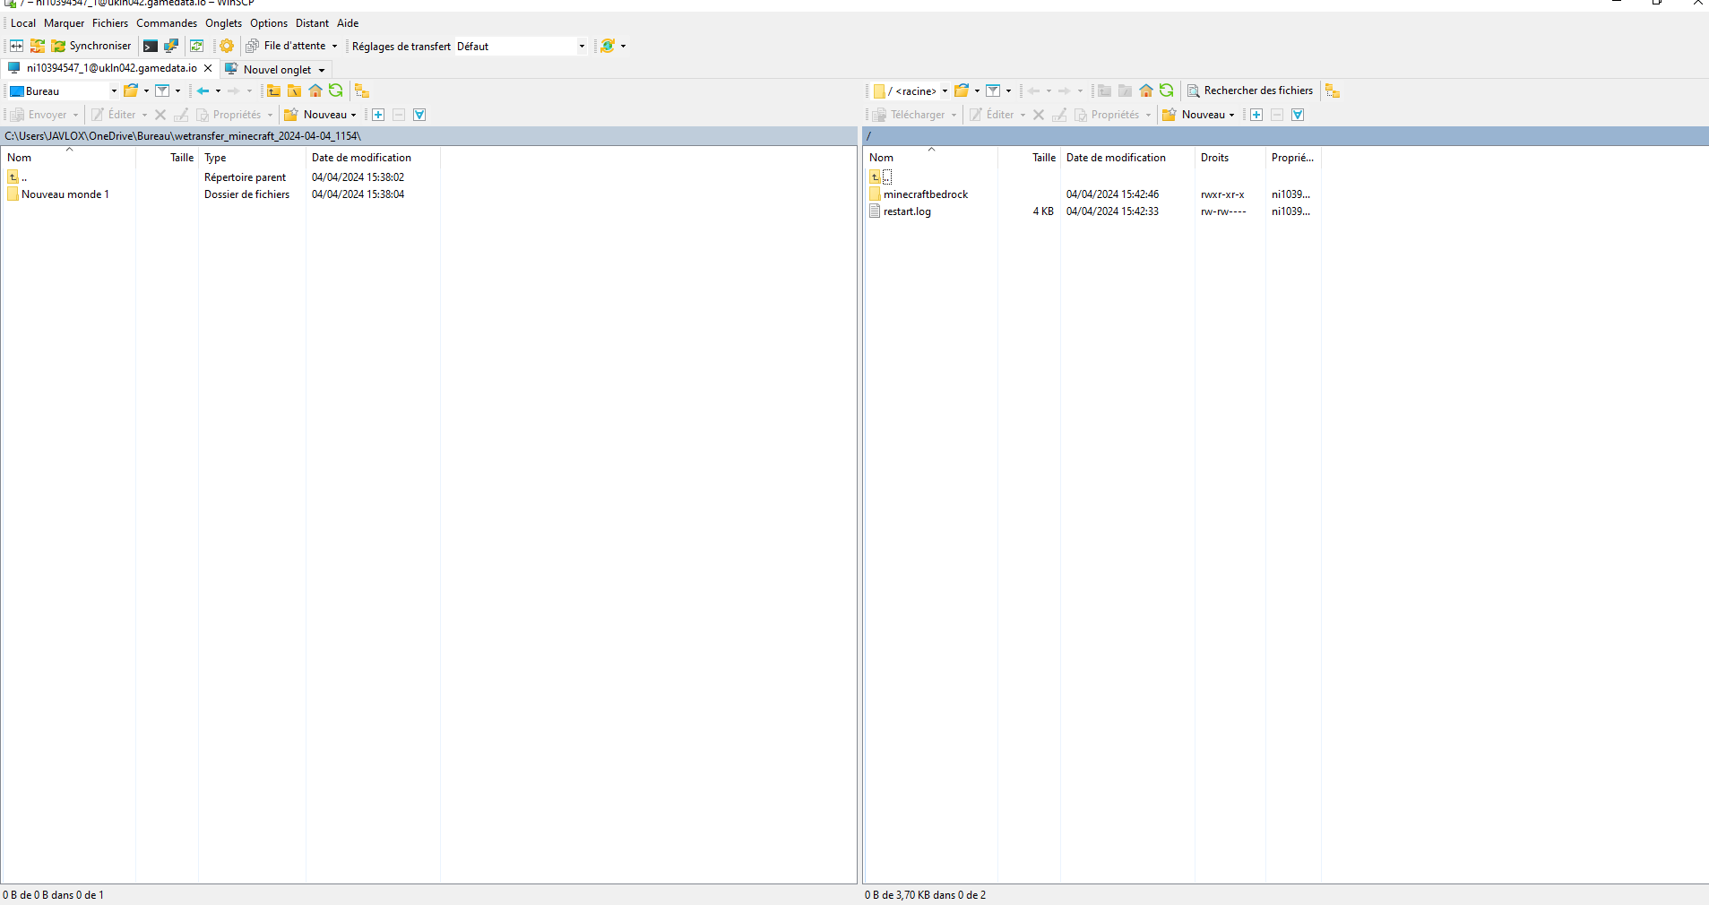Image resolution: width=1709 pixels, height=905 pixels.
Task: Click the remote panel filter icon
Action: point(993,90)
